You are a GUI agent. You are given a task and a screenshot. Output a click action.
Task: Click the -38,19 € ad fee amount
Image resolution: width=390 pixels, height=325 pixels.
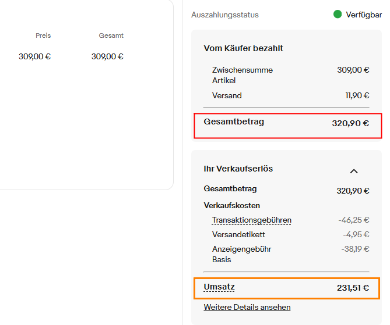355,249
